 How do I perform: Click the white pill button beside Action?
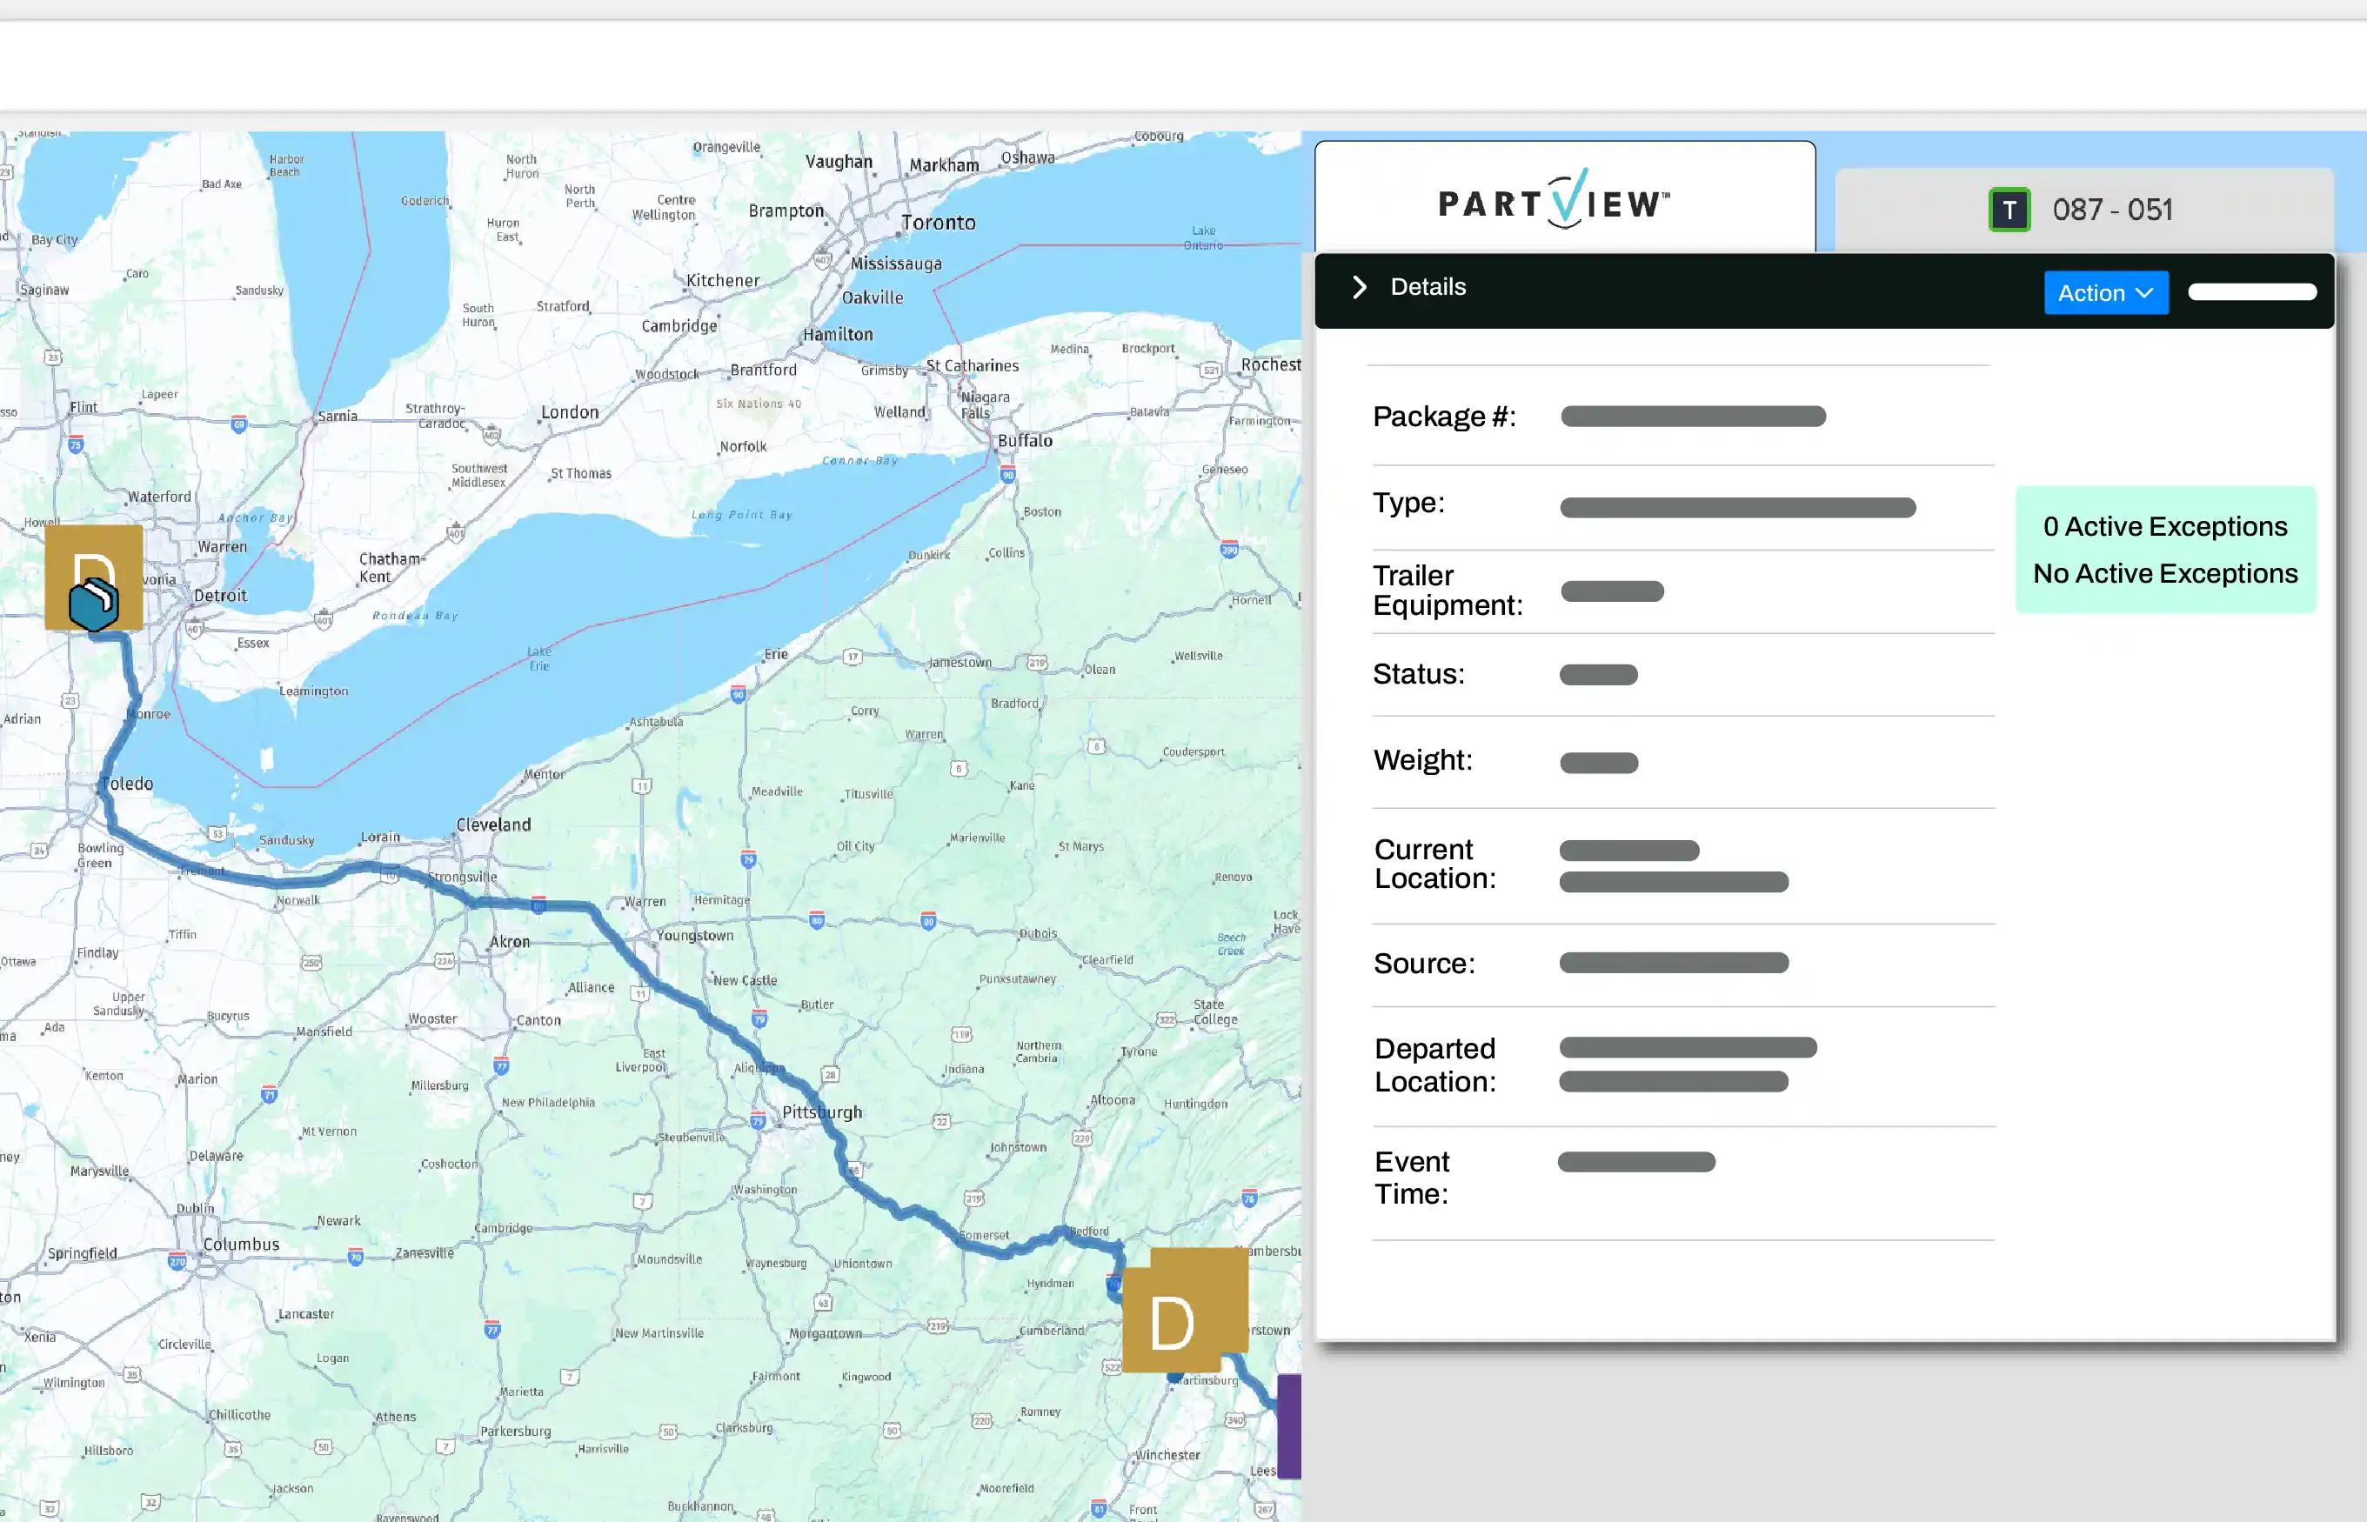pos(2251,291)
